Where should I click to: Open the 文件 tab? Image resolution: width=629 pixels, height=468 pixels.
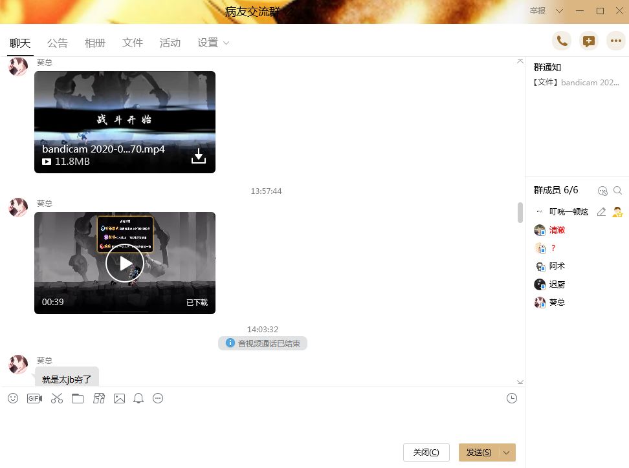133,43
